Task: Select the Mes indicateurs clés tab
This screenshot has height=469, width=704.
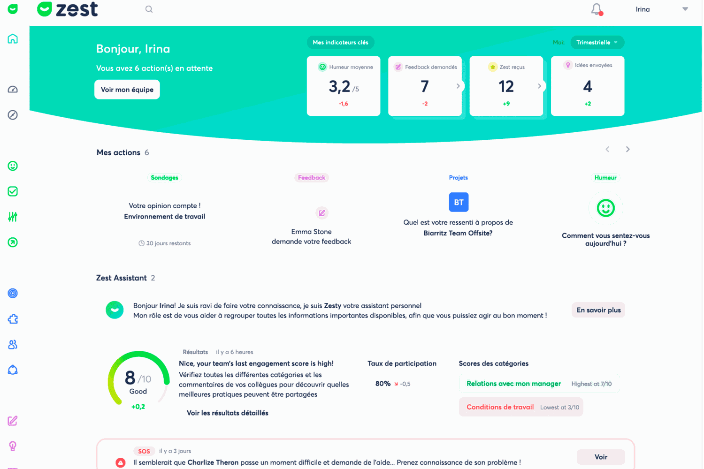Action: 341,42
